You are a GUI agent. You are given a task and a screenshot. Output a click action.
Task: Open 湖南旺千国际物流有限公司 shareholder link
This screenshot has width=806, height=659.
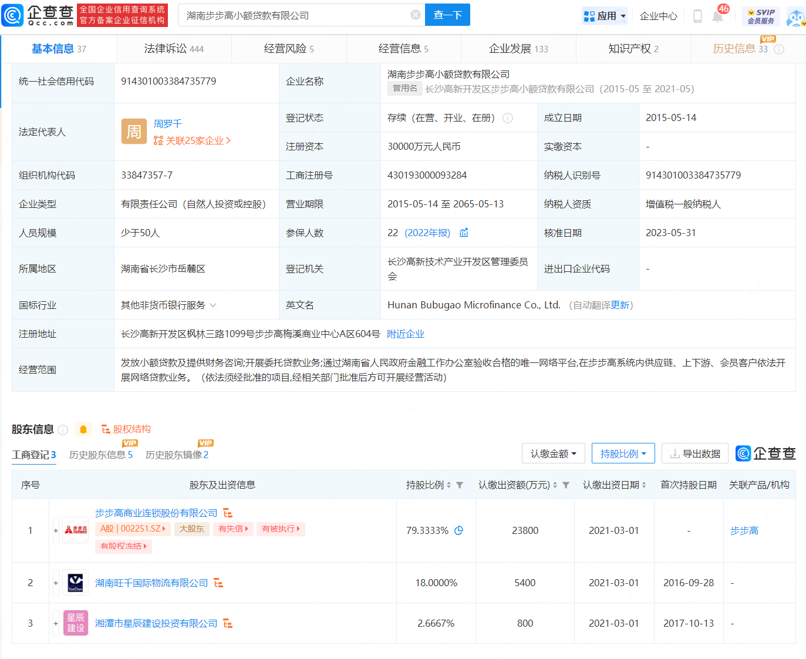tap(151, 583)
